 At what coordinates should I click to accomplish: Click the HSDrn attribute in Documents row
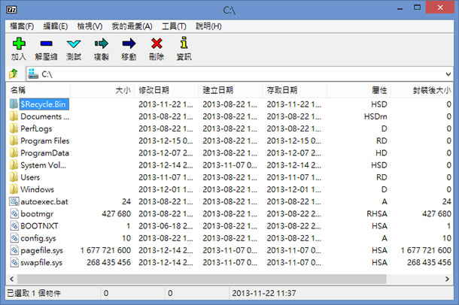tap(375, 116)
